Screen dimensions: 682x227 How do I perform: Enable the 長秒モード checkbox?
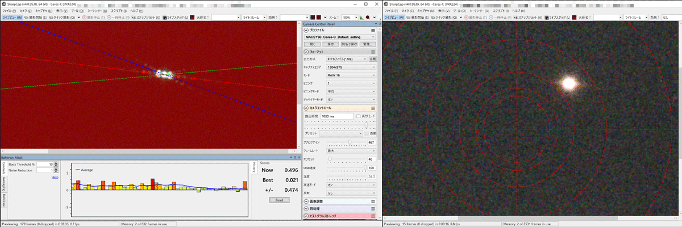(358, 116)
